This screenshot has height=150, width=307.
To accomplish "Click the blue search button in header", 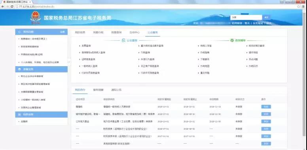I will [x=267, y=18].
